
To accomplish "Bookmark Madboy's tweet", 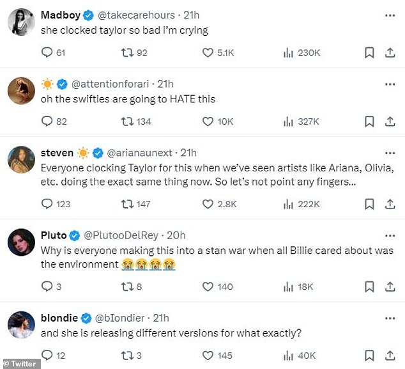I will (369, 52).
